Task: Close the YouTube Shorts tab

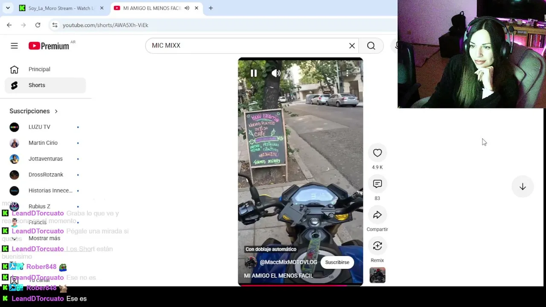Action: pyautogui.click(x=196, y=8)
